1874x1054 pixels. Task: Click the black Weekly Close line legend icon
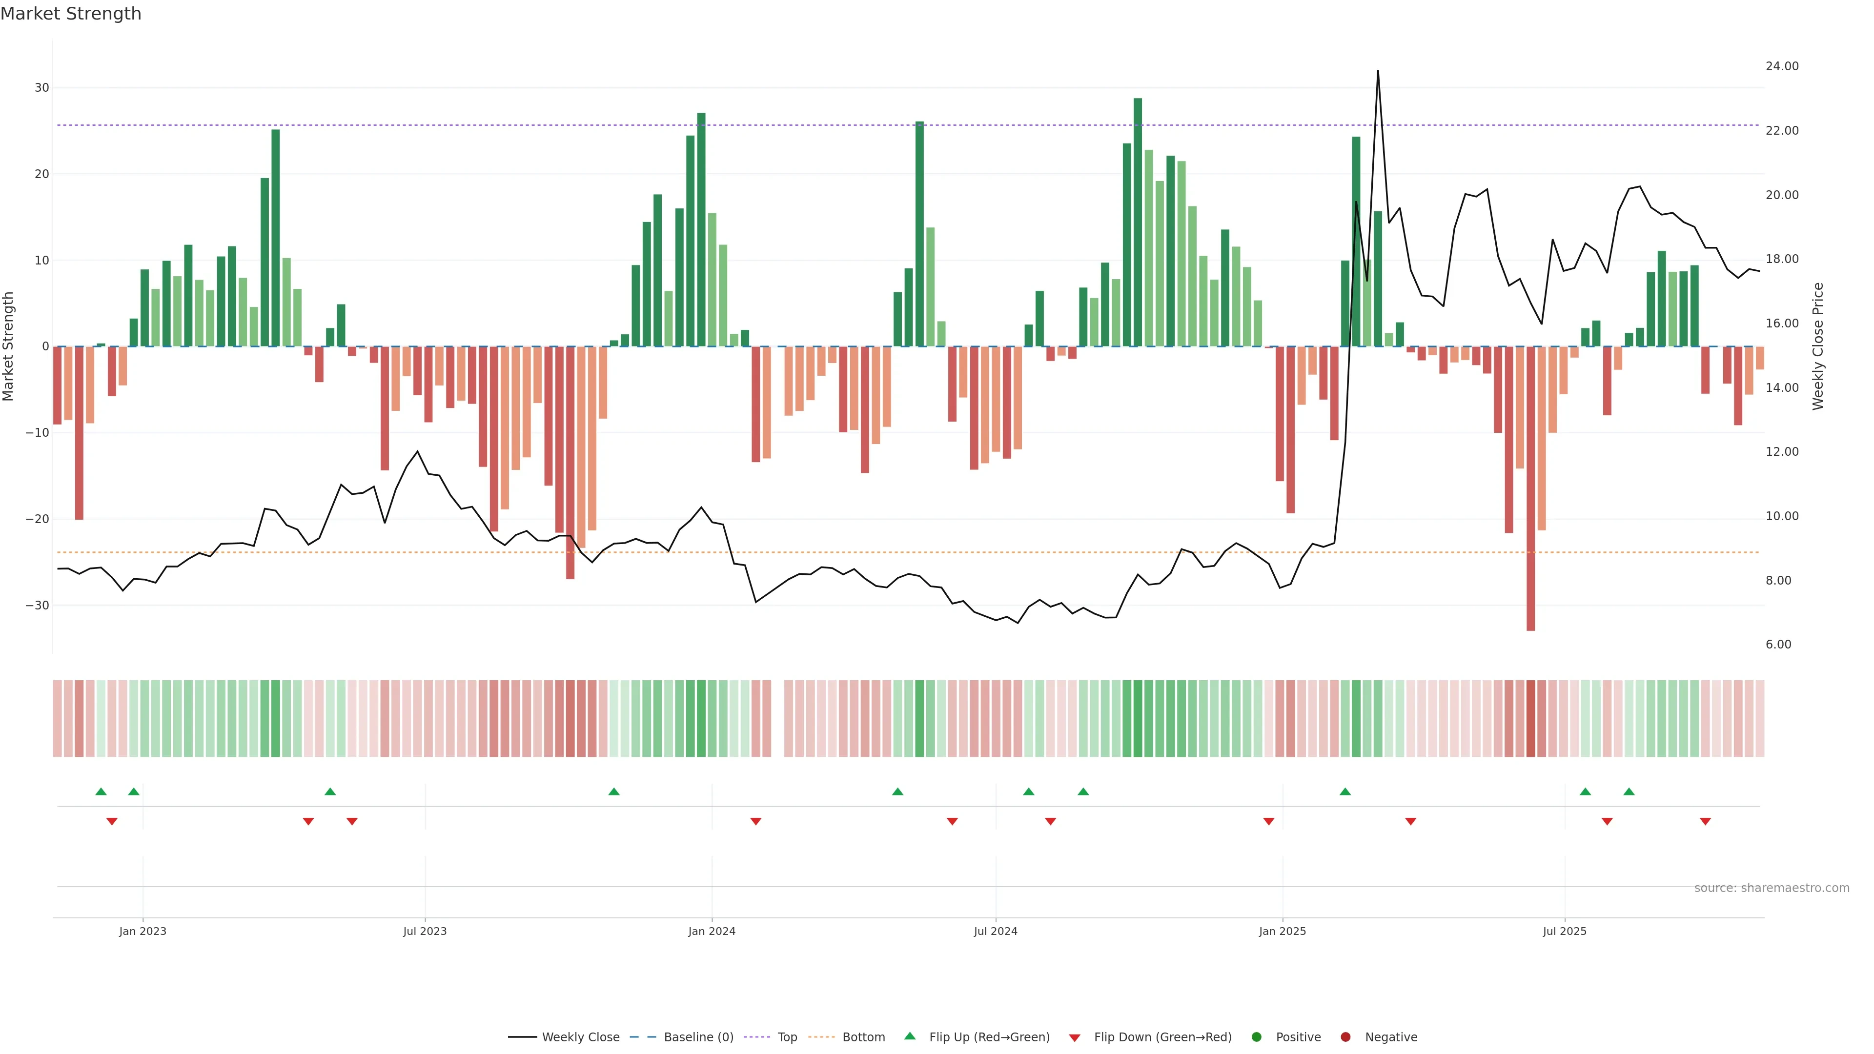coord(522,1037)
